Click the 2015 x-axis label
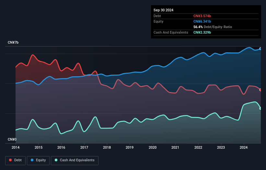Screen dimensions: 266x170 tap(39, 147)
